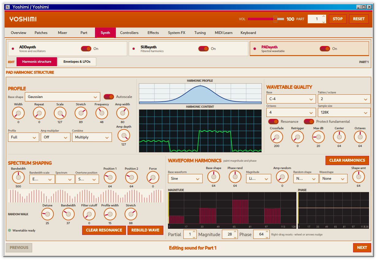Toggle SUBsynth on/off switch

click(204, 49)
